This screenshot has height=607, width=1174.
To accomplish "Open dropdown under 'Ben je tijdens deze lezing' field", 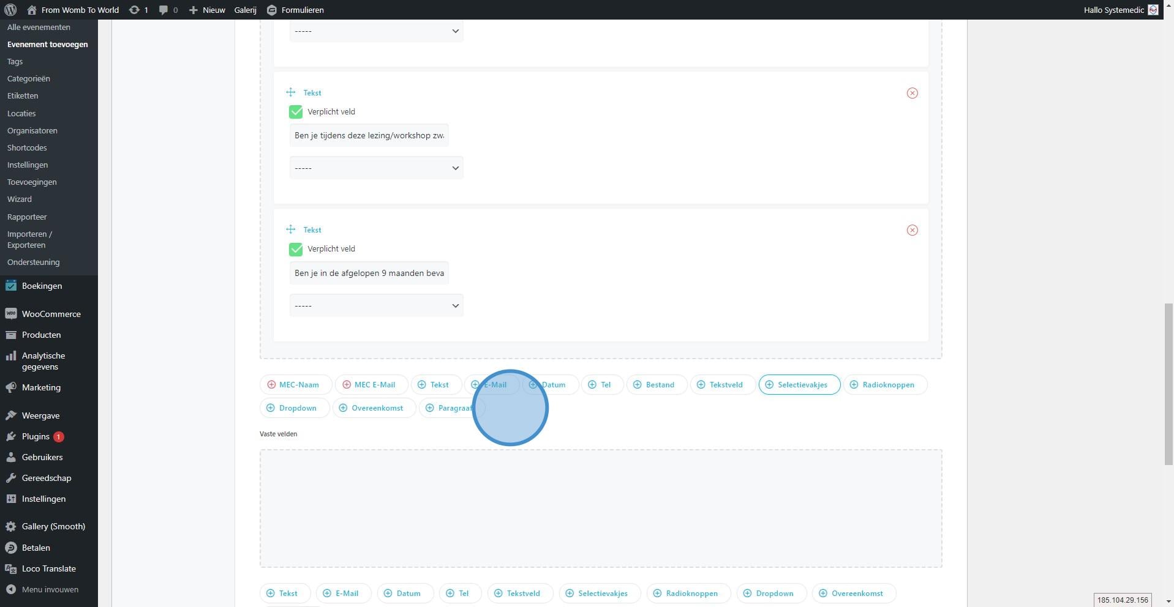I will [x=376, y=168].
